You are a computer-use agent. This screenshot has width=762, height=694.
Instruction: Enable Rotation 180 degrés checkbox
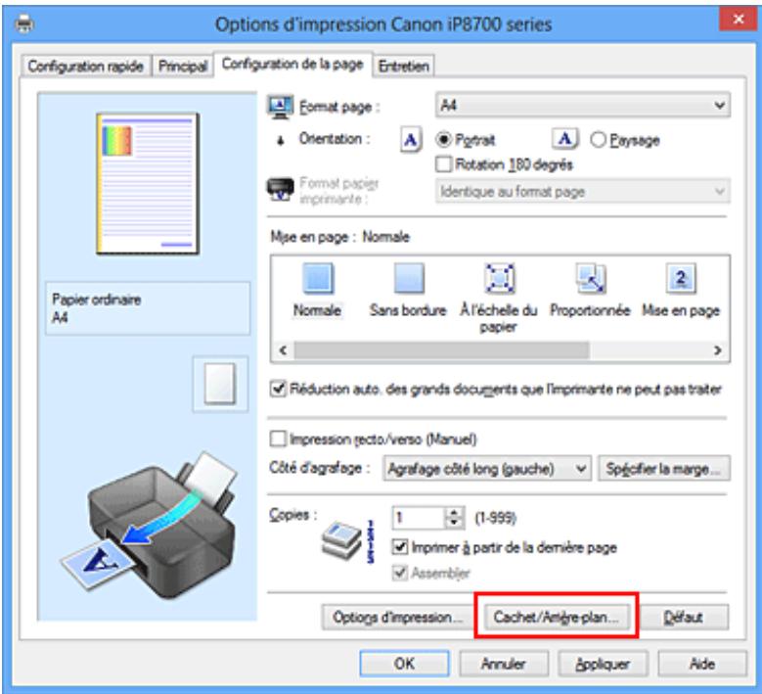click(x=443, y=164)
